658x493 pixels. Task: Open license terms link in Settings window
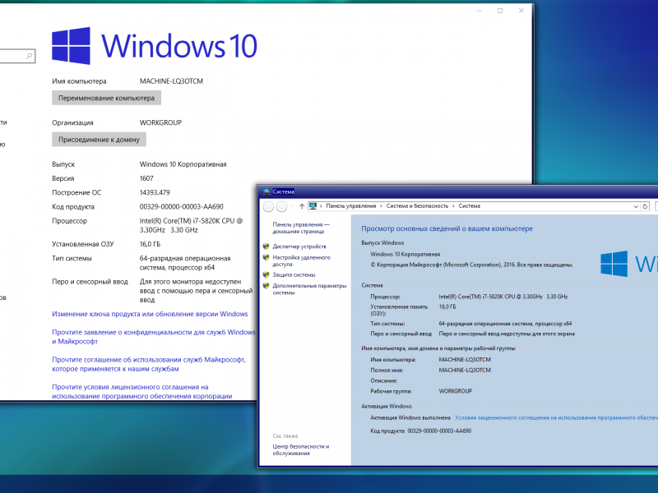141,392
